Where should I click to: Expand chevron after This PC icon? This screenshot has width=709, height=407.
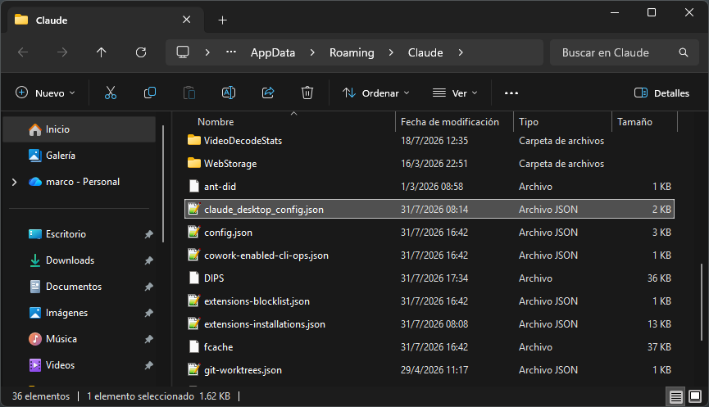point(207,52)
